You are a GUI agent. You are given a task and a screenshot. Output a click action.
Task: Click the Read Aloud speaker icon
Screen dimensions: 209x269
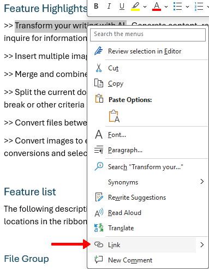[x=99, y=212]
